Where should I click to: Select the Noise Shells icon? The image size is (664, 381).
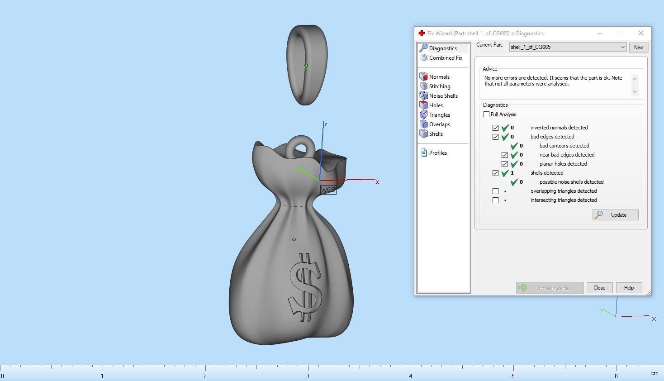(424, 96)
